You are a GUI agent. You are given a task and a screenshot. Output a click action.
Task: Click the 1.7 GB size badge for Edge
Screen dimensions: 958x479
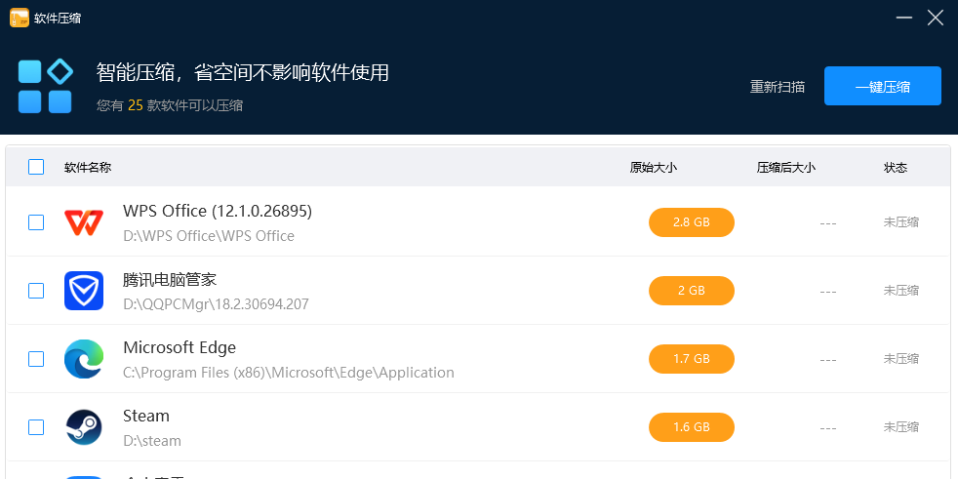[691, 359]
